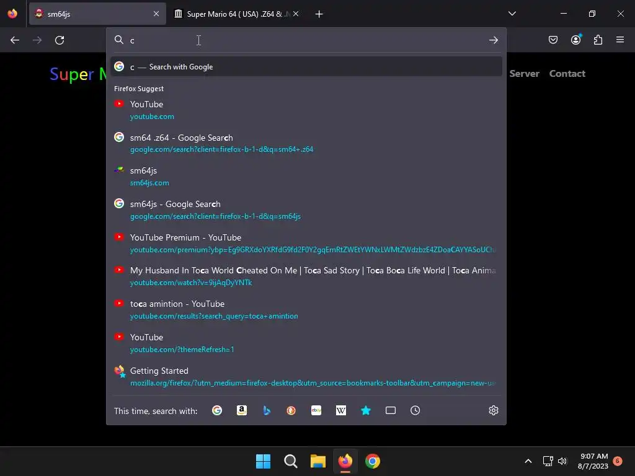The image size is (635, 476).
Task: Click inside the address bar text field
Action: pos(306,40)
